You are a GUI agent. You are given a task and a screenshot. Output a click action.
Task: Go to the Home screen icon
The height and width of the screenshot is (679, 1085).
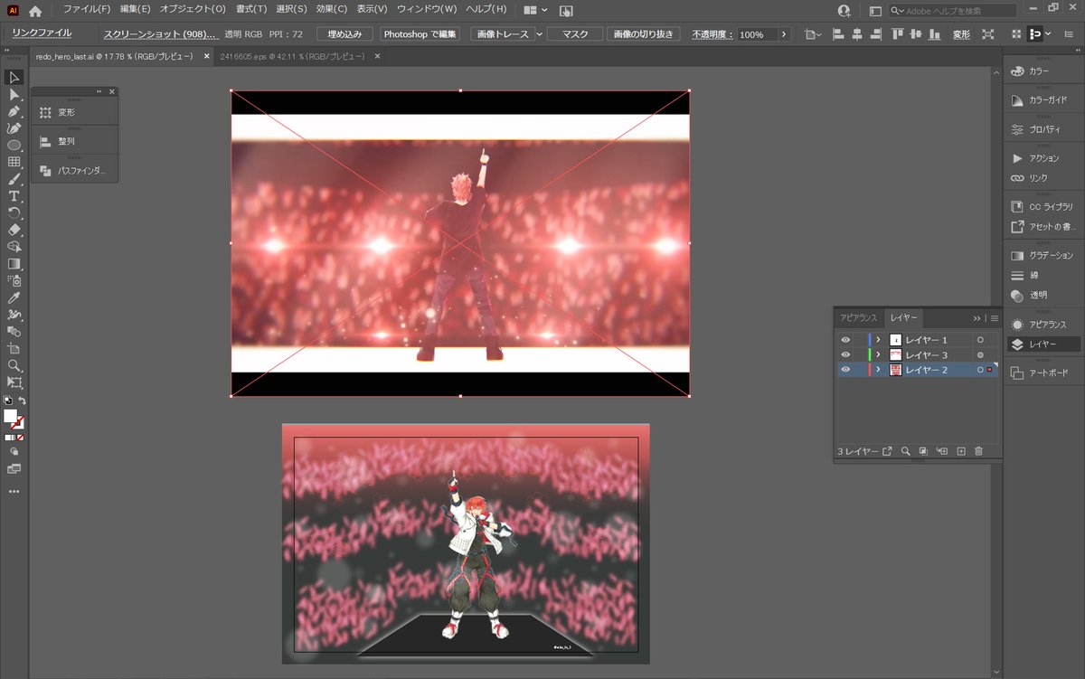35,11
